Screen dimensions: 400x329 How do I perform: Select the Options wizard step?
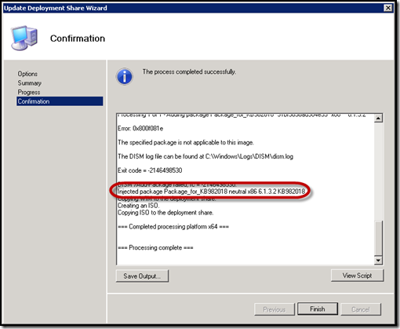point(27,74)
